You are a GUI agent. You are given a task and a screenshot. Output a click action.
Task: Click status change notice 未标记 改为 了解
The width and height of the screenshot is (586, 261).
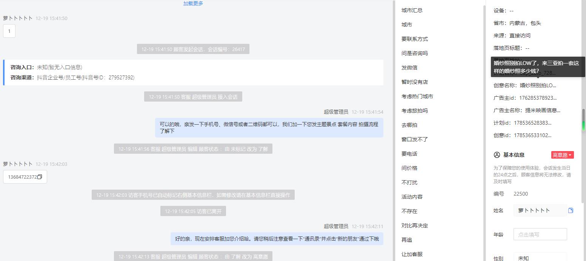coord(193,149)
